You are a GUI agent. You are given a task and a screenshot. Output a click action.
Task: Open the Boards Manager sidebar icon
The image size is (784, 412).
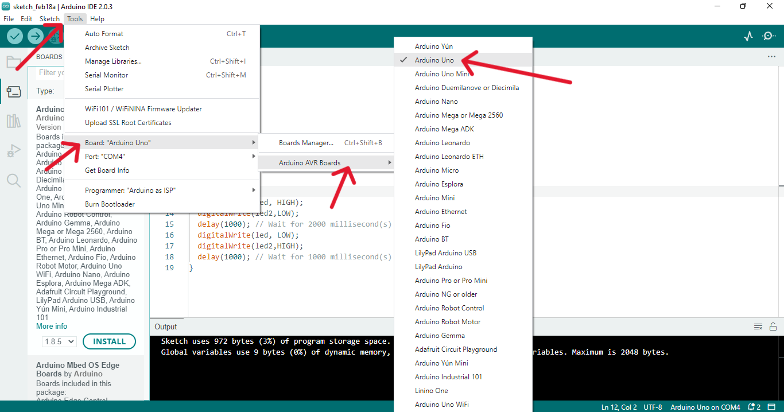click(14, 92)
